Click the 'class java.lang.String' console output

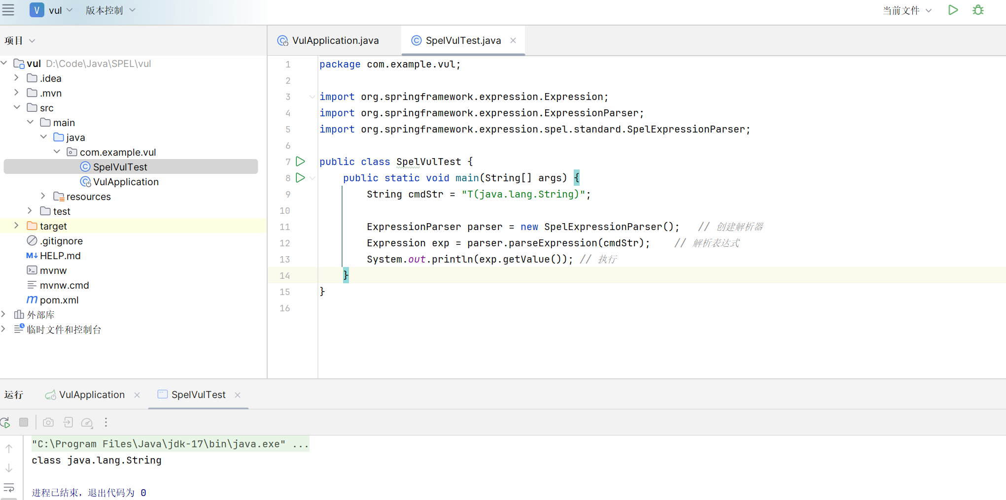pos(97,460)
